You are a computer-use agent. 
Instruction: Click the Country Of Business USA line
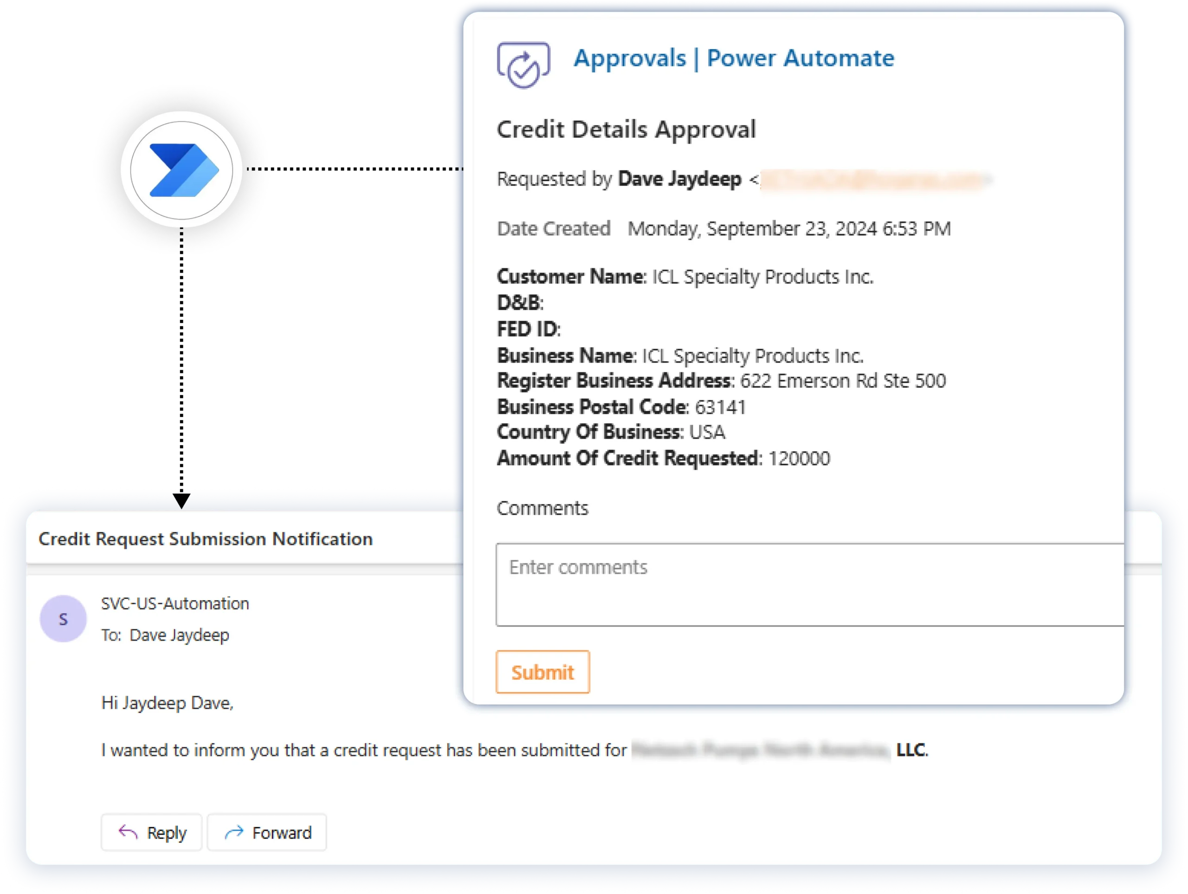click(x=611, y=432)
